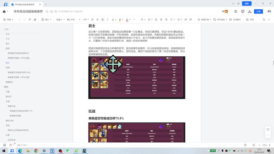The image size is (274, 154).
Task: Jump to 狂战 in the outline
Action: coord(7,67)
